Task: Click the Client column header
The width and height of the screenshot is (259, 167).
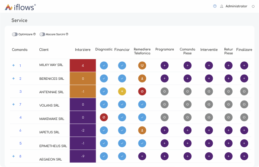Action: click(x=44, y=50)
